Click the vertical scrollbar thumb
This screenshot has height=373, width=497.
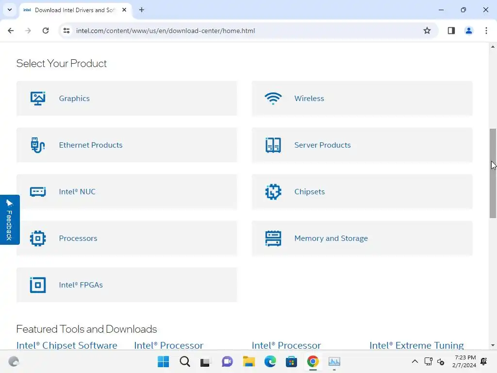493,173
